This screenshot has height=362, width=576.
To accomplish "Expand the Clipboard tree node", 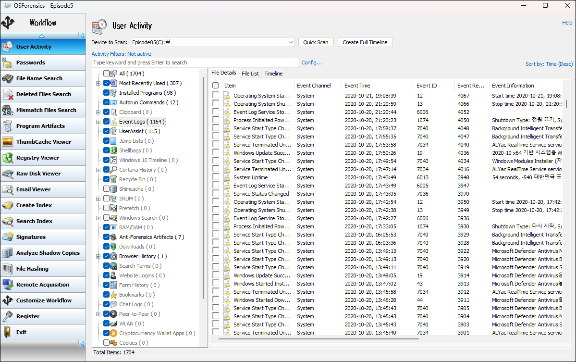I will click(x=98, y=112).
